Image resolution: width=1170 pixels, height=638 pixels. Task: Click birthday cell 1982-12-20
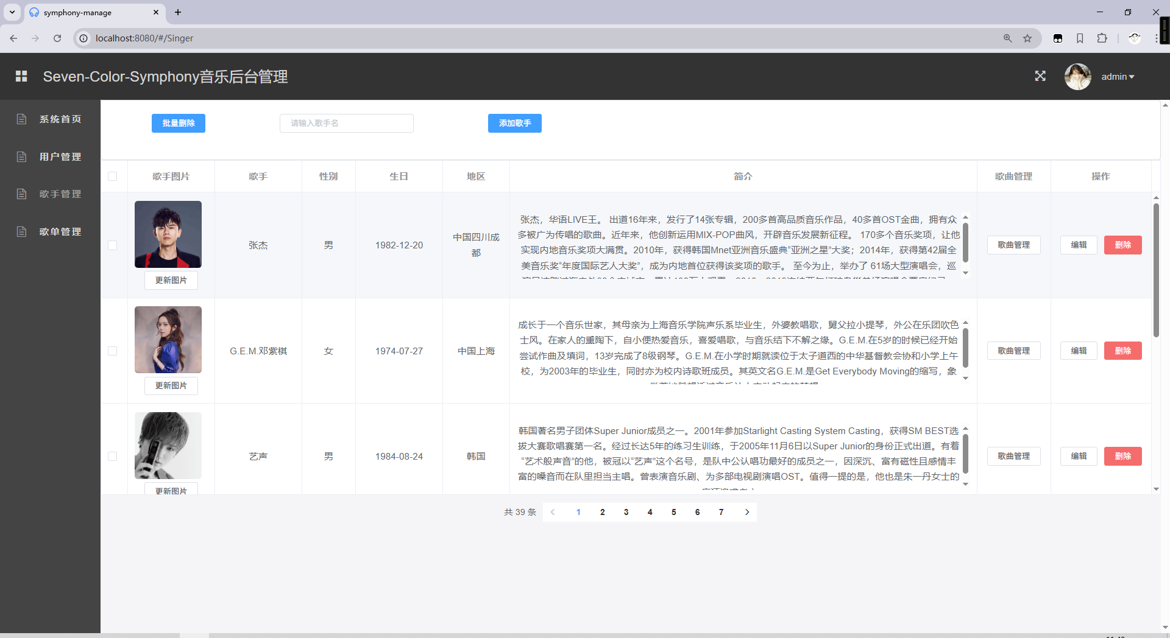coord(399,245)
